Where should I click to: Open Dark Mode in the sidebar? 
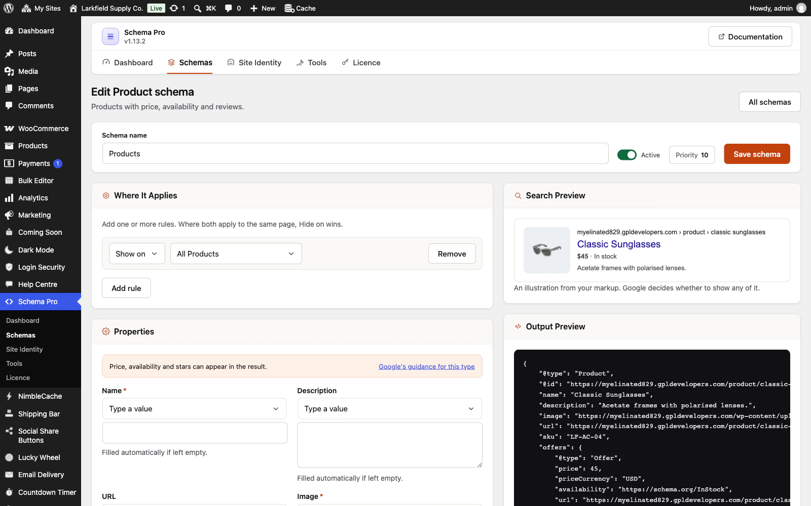coord(41,250)
